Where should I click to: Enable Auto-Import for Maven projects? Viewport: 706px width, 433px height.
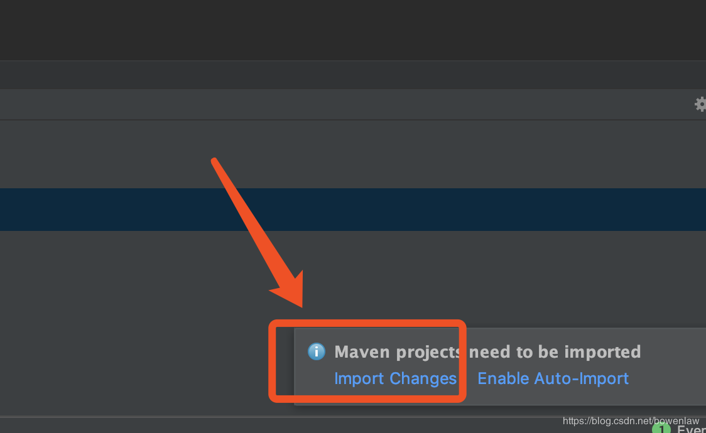click(x=553, y=378)
